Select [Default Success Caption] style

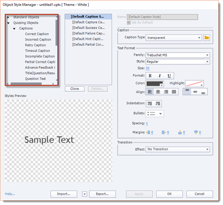(x=88, y=28)
